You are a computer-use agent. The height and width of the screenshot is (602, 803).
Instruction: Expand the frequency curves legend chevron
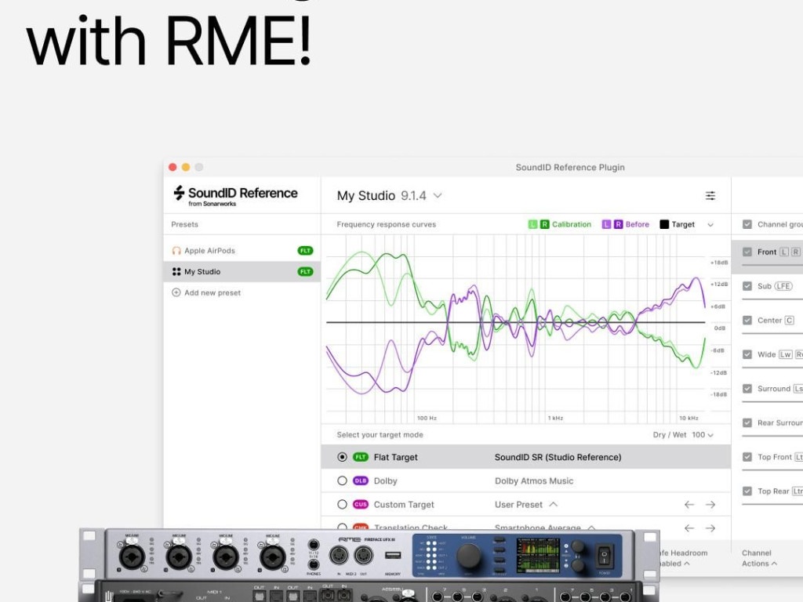710,225
